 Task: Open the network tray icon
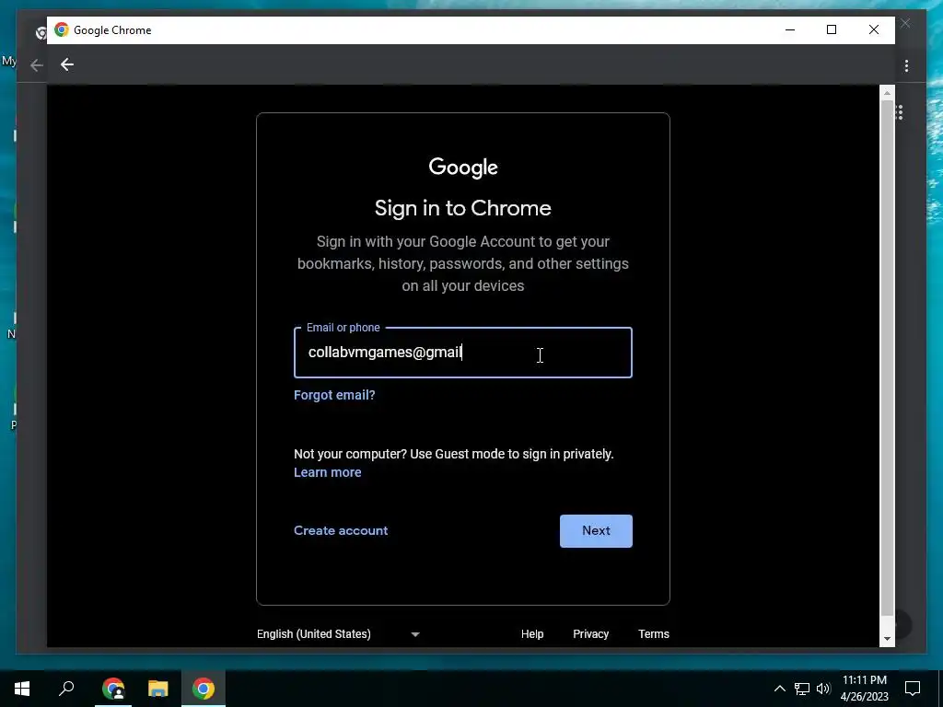802,689
